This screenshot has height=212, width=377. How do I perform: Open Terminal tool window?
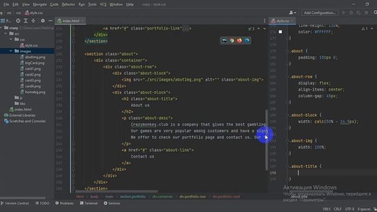tap(89, 203)
